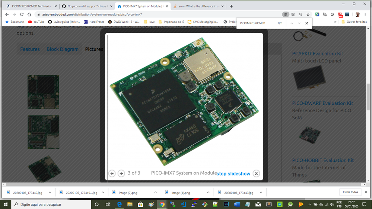Jump to next find result
The height and width of the screenshot is (209, 372).
[x=299, y=23]
